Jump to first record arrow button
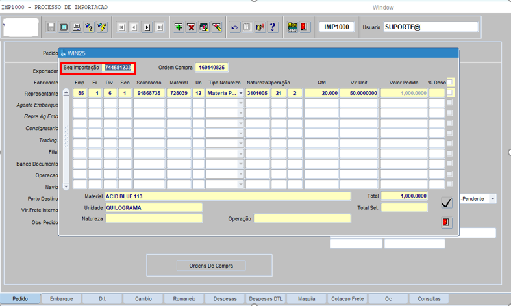 pyautogui.click(x=121, y=27)
